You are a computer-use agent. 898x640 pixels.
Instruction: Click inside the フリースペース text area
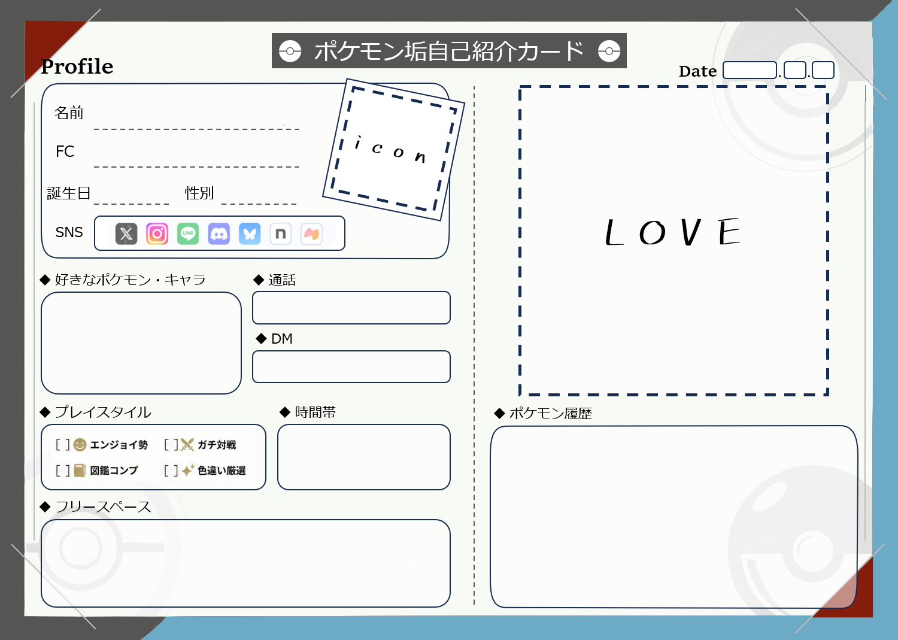pyautogui.click(x=245, y=563)
